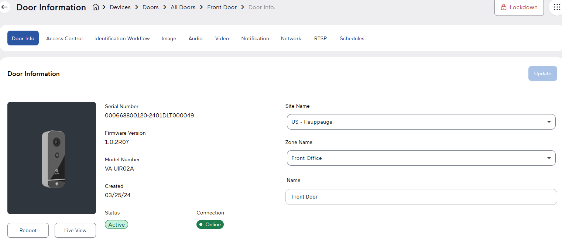The width and height of the screenshot is (562, 244).
Task: Click the Name input field
Action: (x=421, y=197)
